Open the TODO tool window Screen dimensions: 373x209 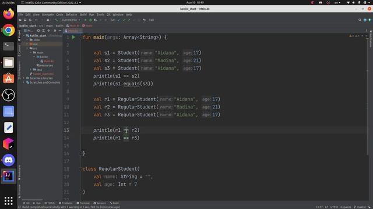50,203
